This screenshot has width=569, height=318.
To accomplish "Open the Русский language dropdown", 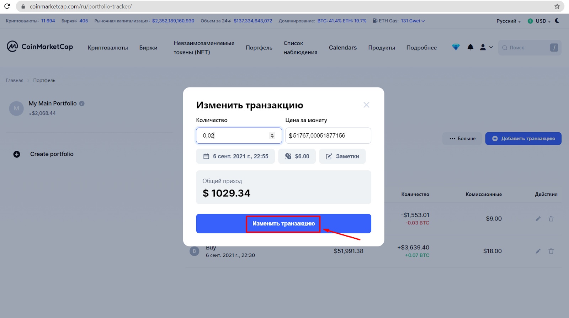I will tap(509, 21).
